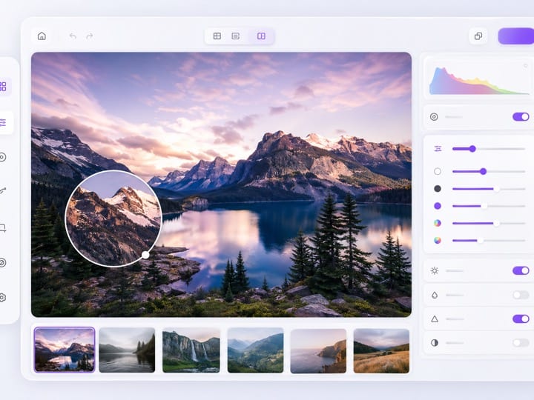The width and height of the screenshot is (534, 400).
Task: Select the slashed circle tool in the left sidebar
Action: [3, 263]
